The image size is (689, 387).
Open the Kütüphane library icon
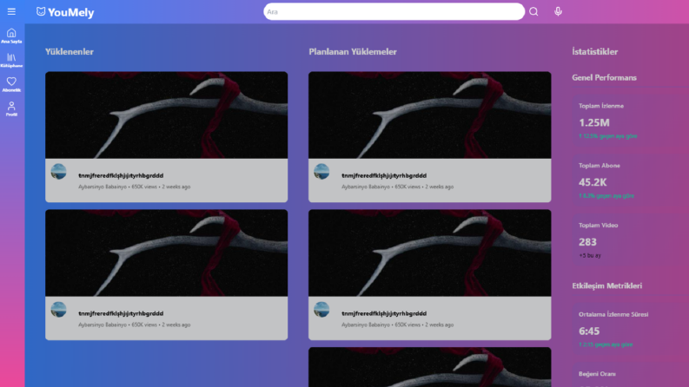pos(11,61)
